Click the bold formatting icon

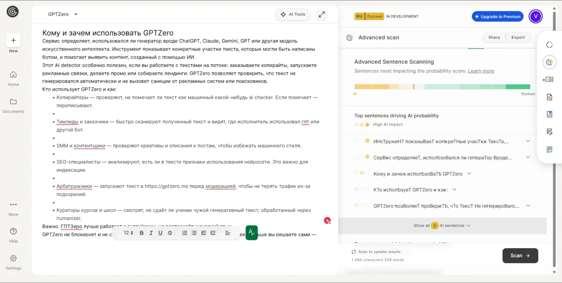pyautogui.click(x=142, y=233)
